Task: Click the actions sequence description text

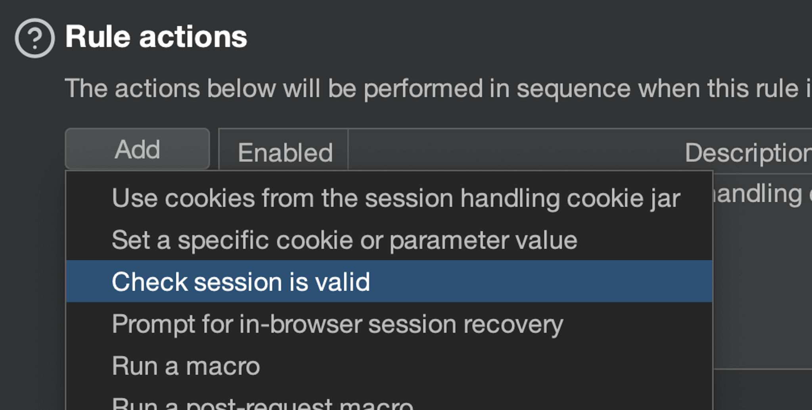Action: (x=436, y=88)
